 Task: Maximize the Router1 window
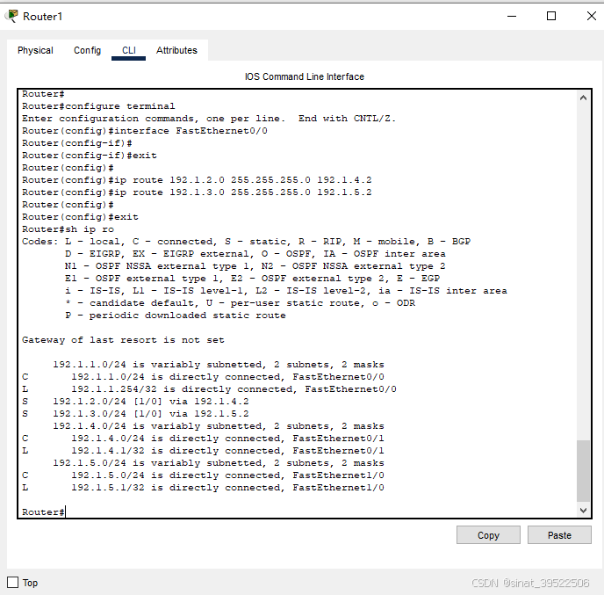[x=551, y=16]
